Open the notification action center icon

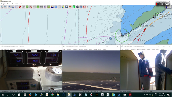(x=169, y=95)
